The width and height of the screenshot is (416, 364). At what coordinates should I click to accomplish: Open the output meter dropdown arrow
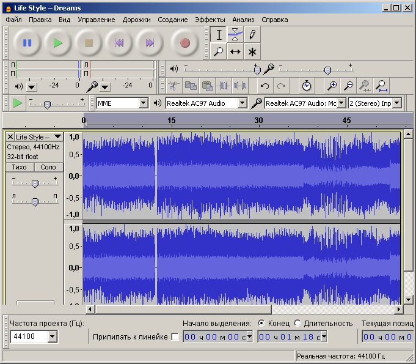32,87
